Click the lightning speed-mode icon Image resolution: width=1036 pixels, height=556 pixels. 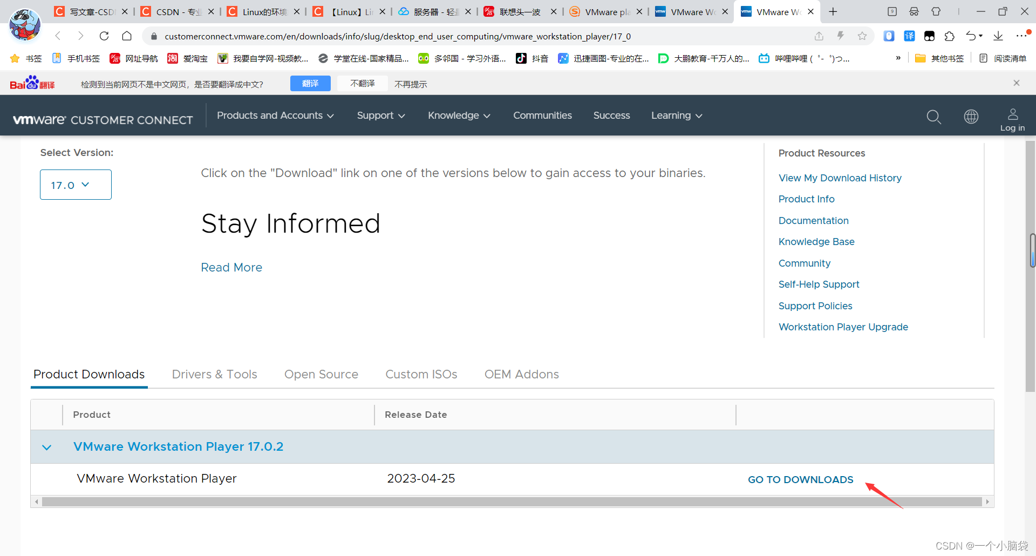click(841, 36)
